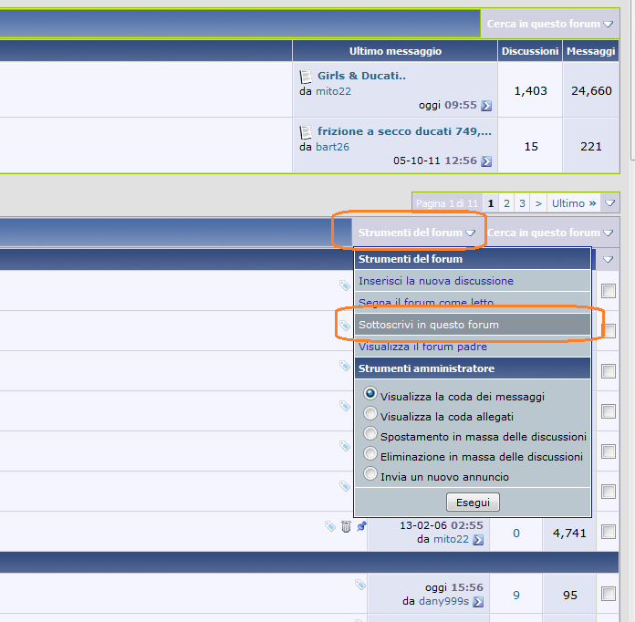Screen dimensions: 635x622
Task: Click the 4,741 count
Action: pyautogui.click(x=569, y=533)
